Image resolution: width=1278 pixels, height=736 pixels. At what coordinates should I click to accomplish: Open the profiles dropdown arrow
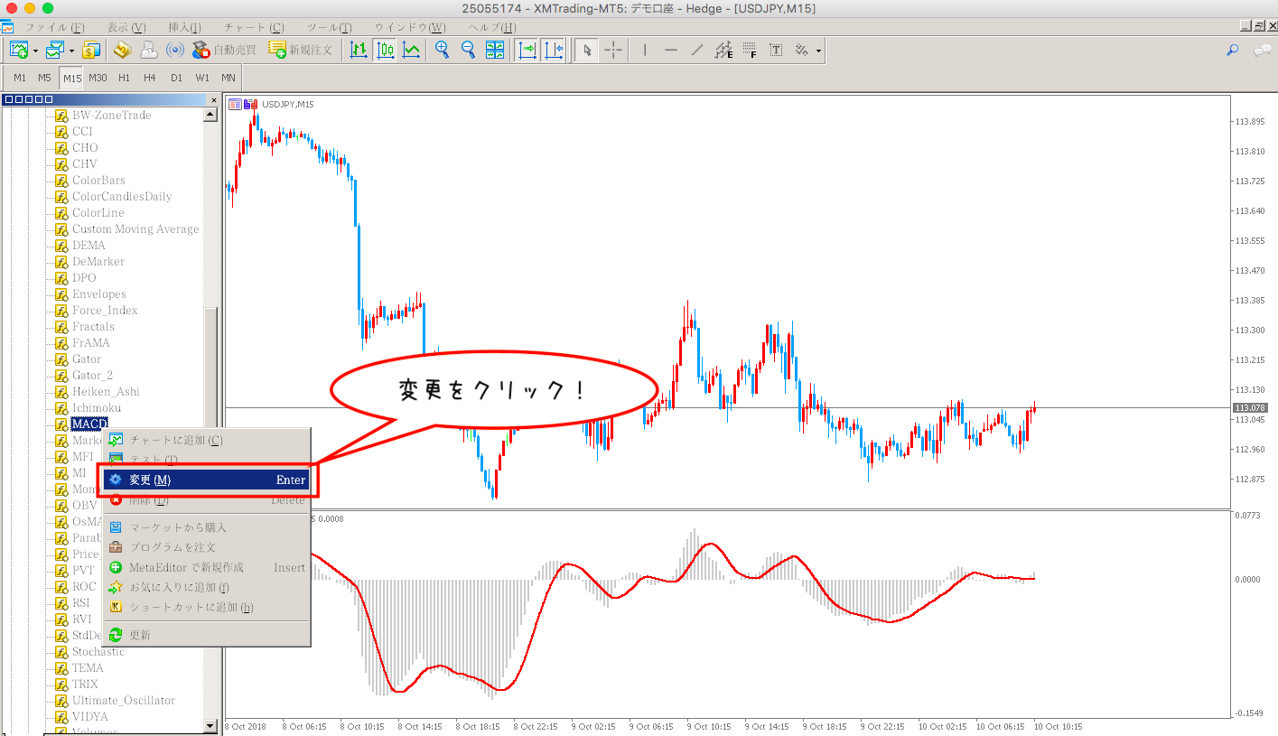coord(72,51)
